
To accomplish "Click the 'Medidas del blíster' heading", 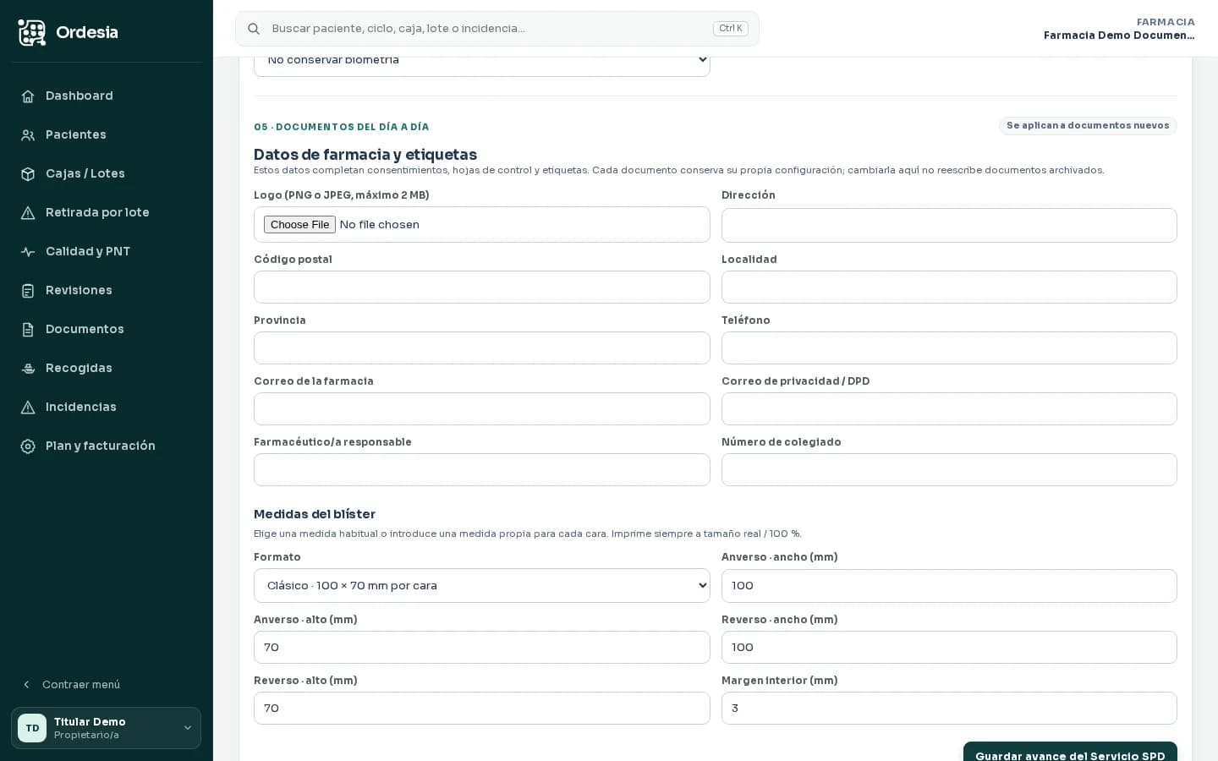I will [315, 514].
